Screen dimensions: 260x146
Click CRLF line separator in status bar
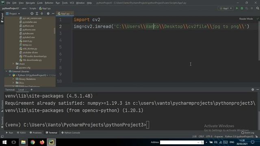click(201, 137)
